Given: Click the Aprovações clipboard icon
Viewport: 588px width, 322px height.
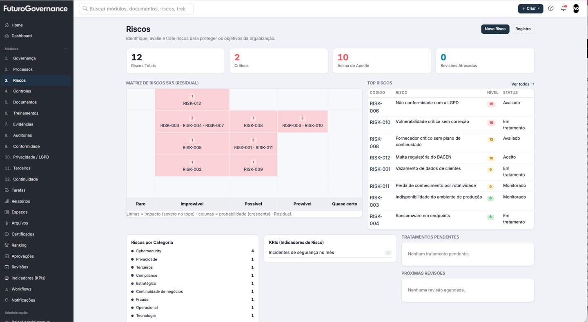Looking at the screenshot, I should point(7,256).
